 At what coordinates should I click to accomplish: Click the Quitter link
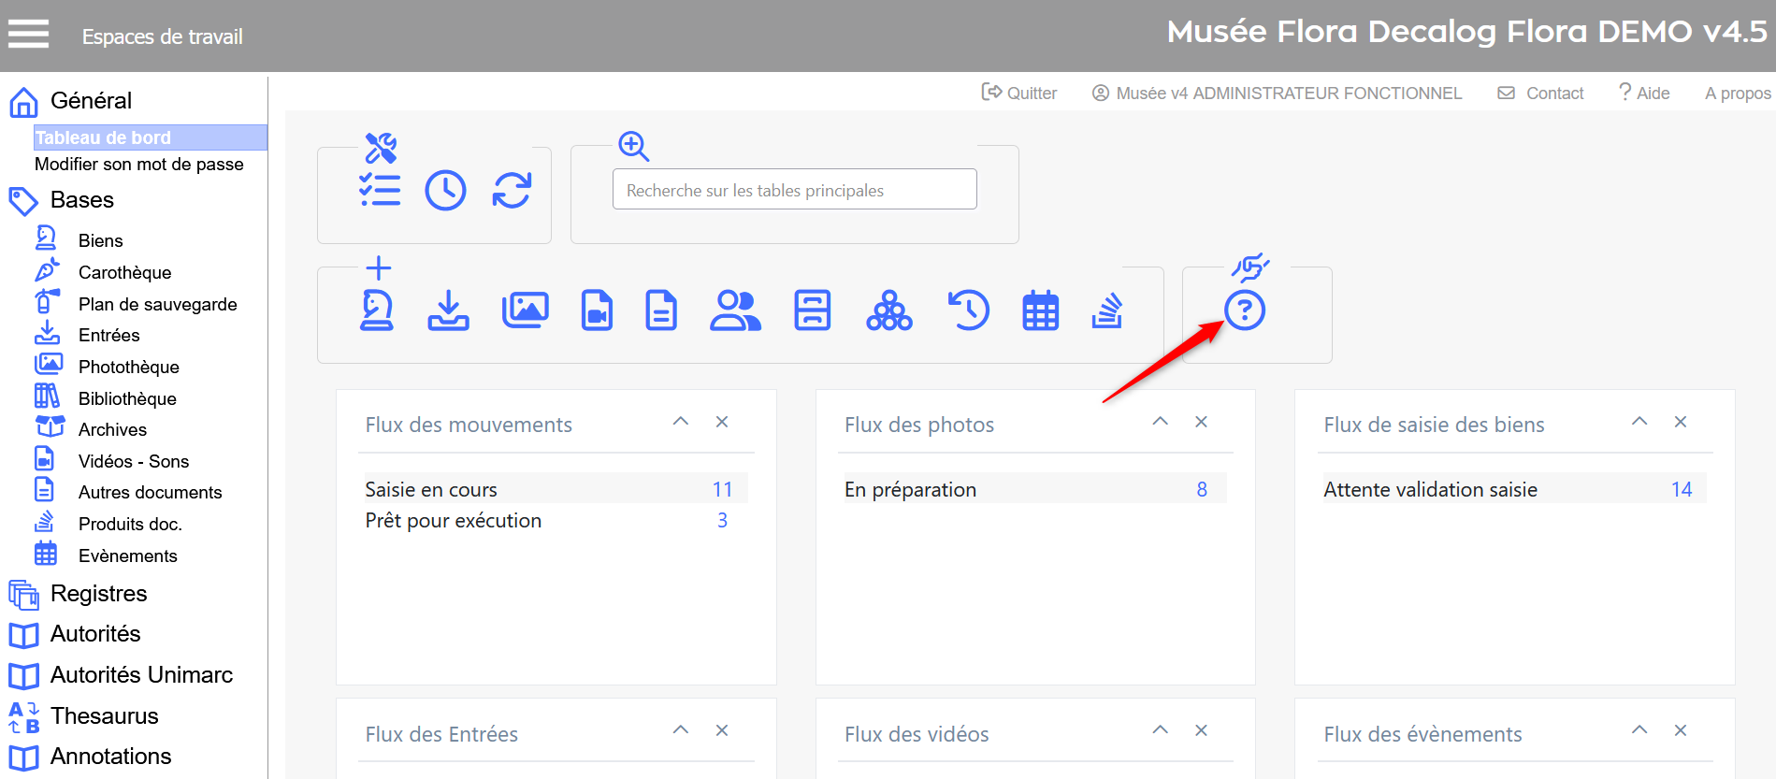click(x=1019, y=93)
